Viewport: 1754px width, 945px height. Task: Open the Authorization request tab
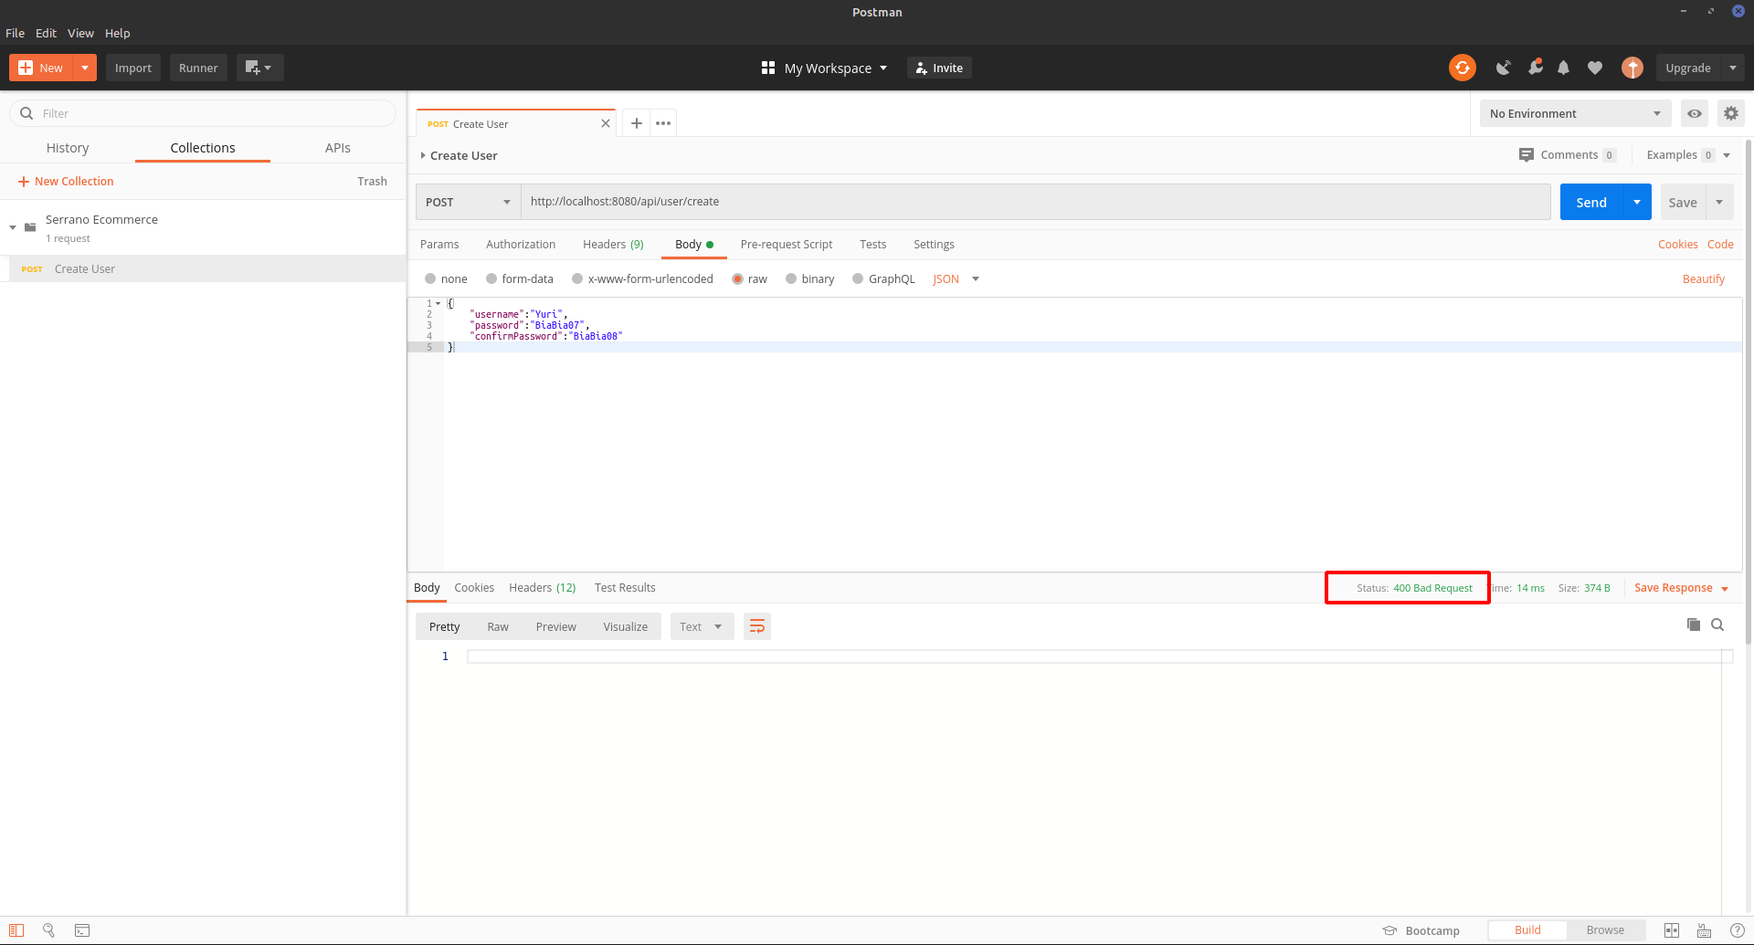tap(521, 245)
